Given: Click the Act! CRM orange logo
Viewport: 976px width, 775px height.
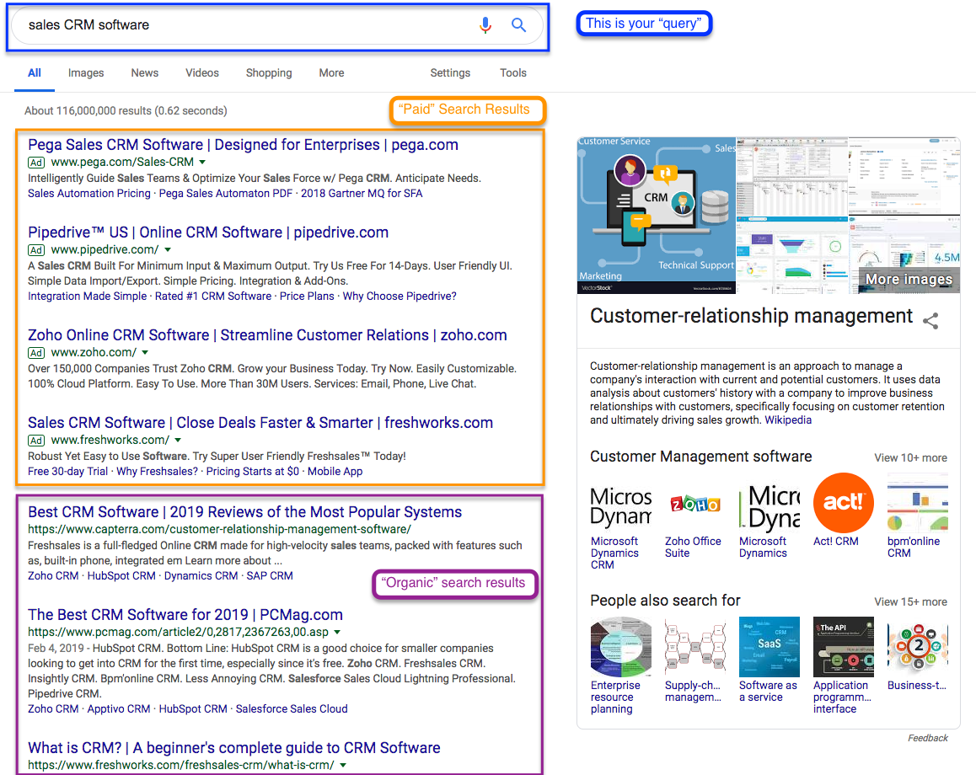Looking at the screenshot, I should [x=844, y=503].
